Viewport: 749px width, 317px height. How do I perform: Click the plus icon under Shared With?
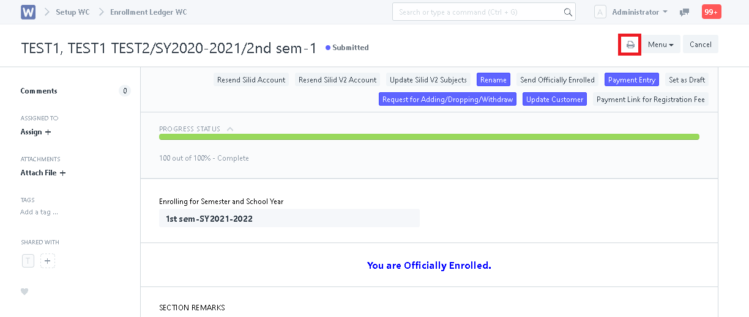point(48,261)
